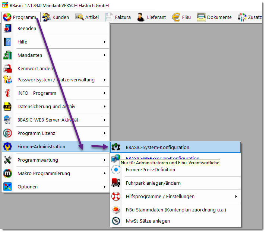Image resolution: width=266 pixels, height=233 pixels.
Task: Expand the Optionen submenu arrow
Action: tap(105, 187)
